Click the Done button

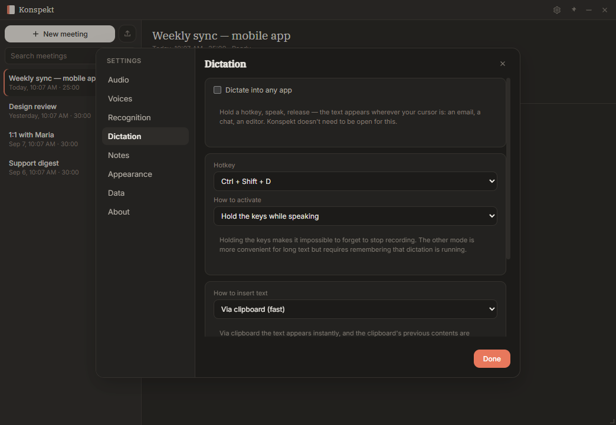492,358
